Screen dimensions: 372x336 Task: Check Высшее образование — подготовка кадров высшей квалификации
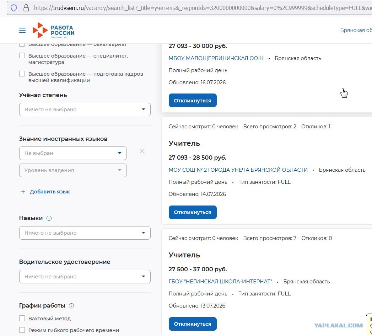22,74
